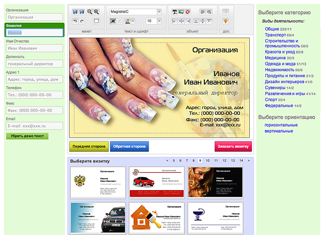The image size is (326, 235).
Task: Select the red car business card thumbnail
Action: [157, 183]
